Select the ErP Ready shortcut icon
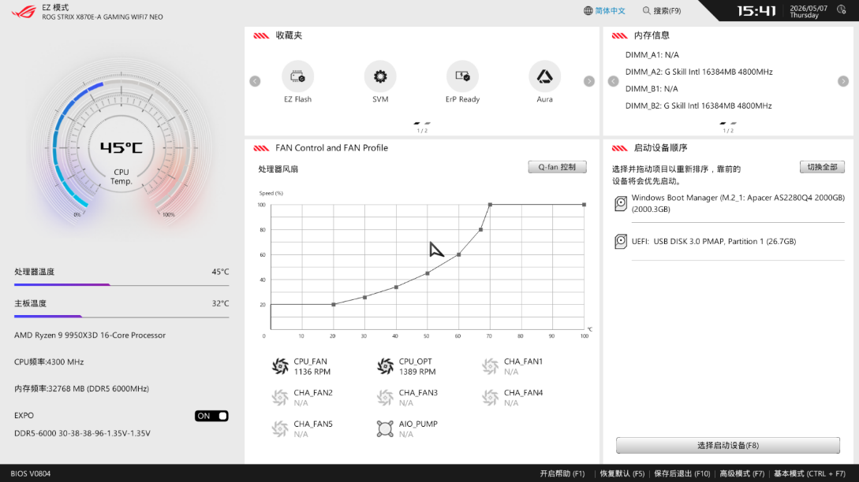 [x=462, y=76]
